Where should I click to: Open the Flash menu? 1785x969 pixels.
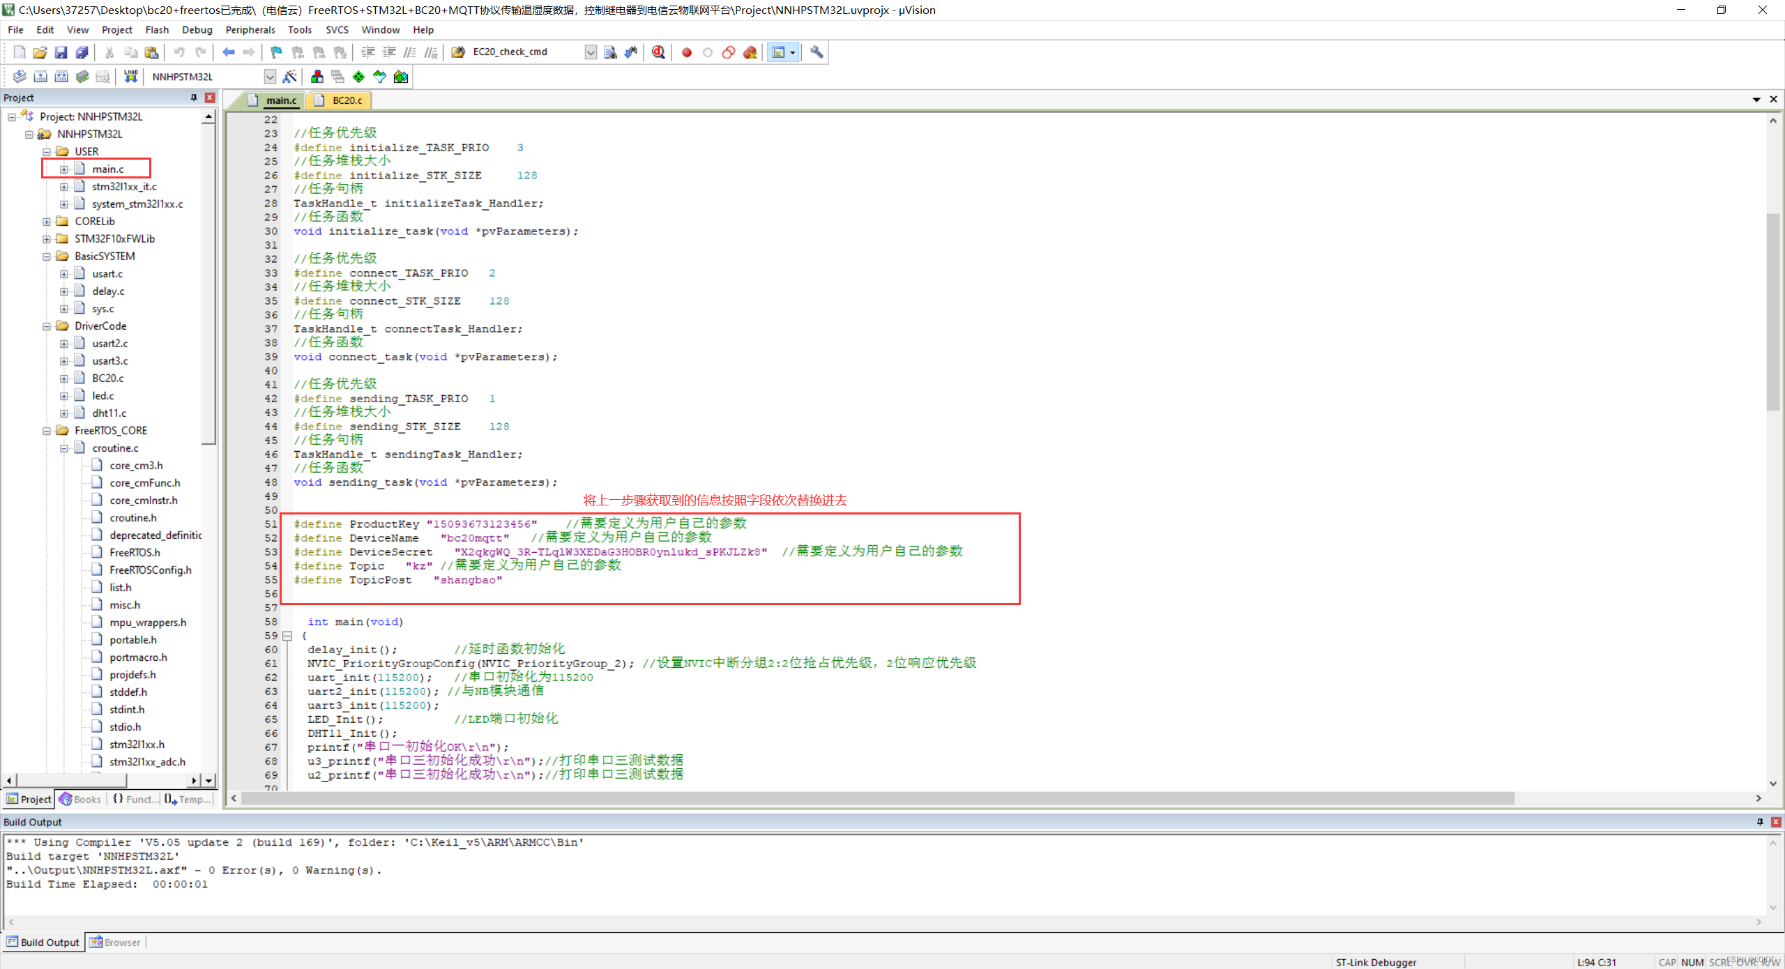click(x=157, y=30)
